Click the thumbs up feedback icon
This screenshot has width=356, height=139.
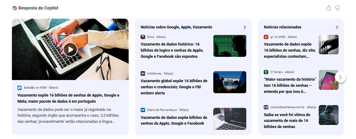click(x=328, y=8)
